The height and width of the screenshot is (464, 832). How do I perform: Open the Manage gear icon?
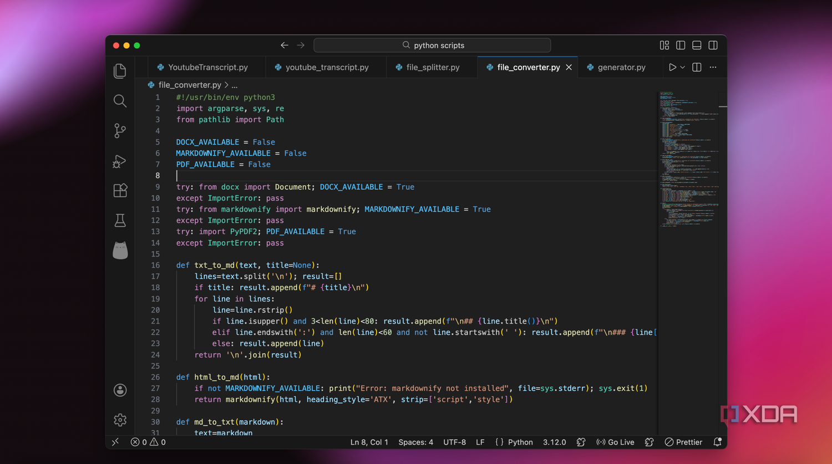tap(120, 420)
